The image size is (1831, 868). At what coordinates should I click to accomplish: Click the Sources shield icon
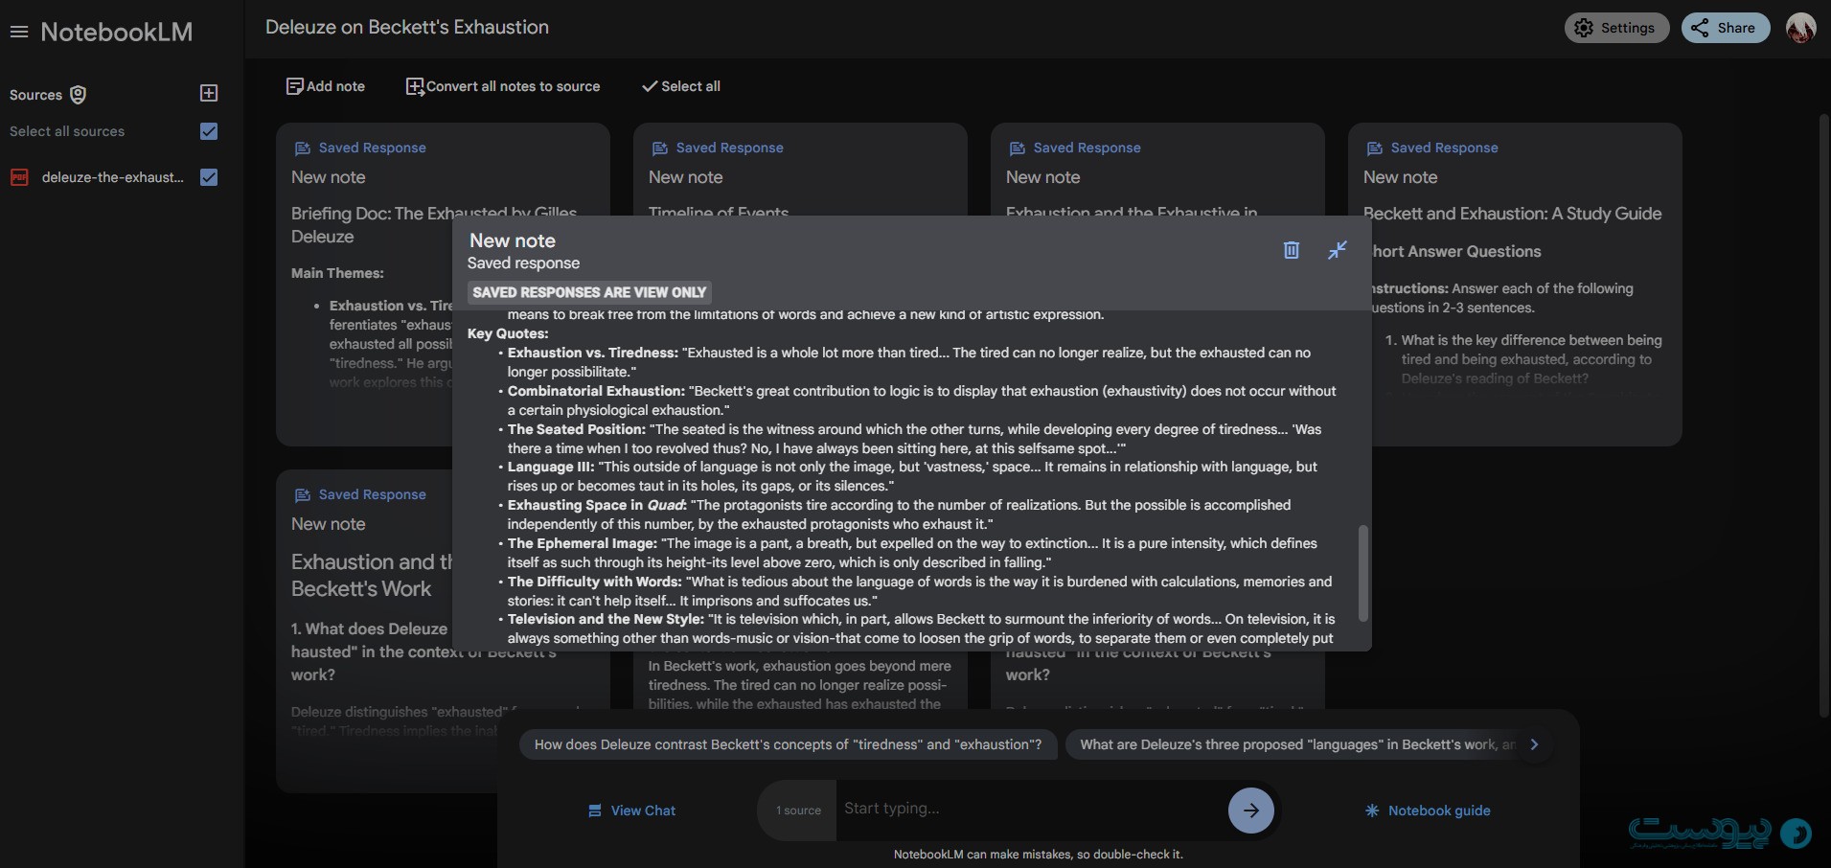pos(79,94)
